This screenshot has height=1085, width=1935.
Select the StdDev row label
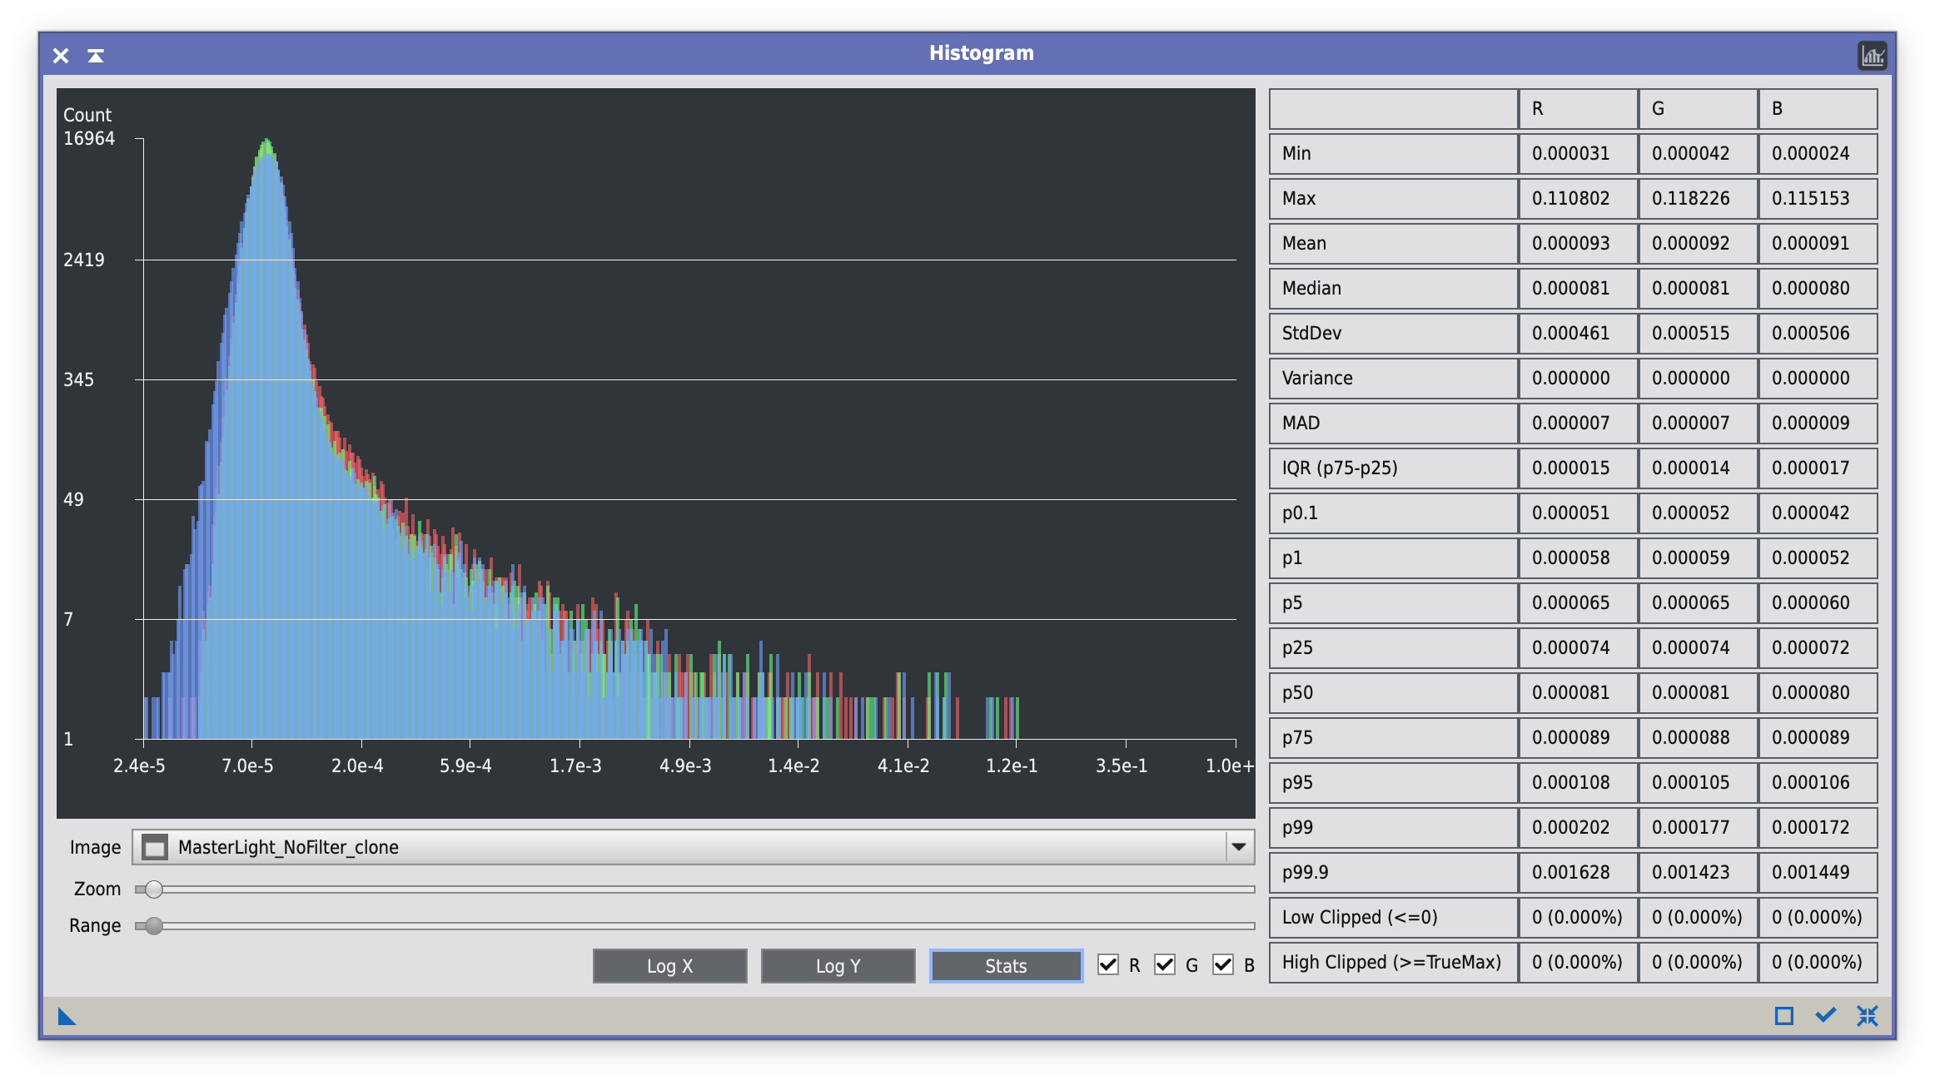(1393, 334)
